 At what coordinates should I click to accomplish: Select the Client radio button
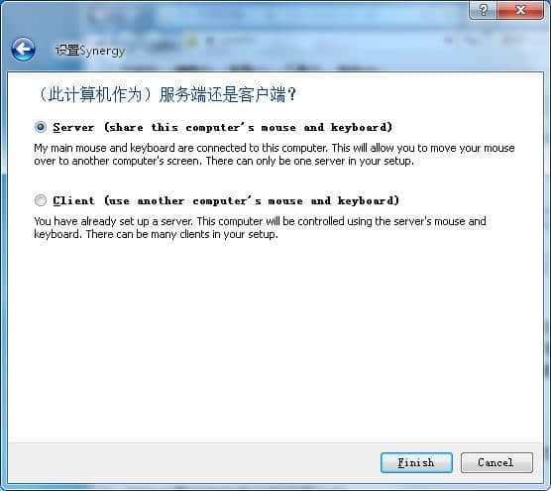41,200
